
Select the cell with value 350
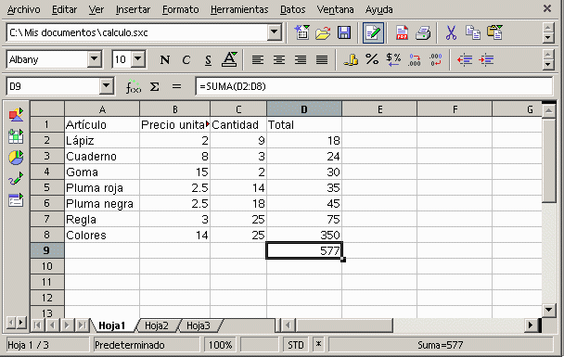(x=304, y=235)
